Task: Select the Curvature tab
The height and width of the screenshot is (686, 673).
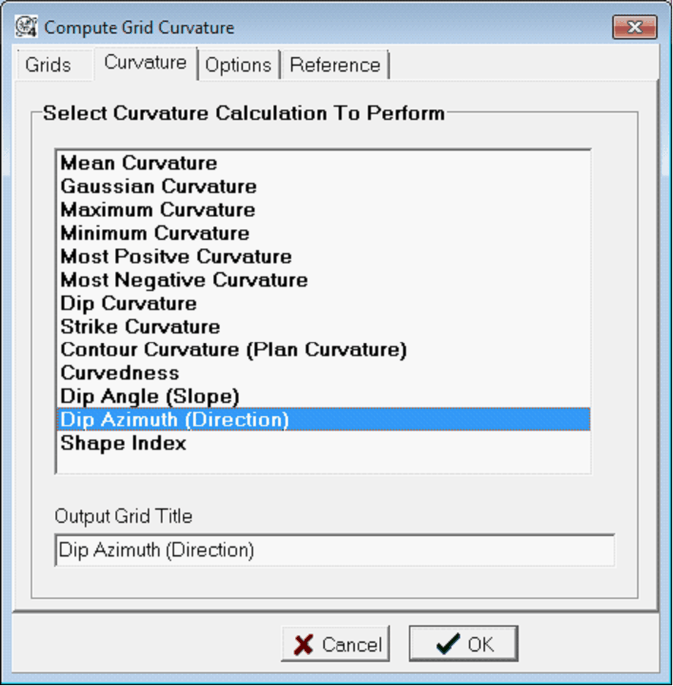Action: 145,63
